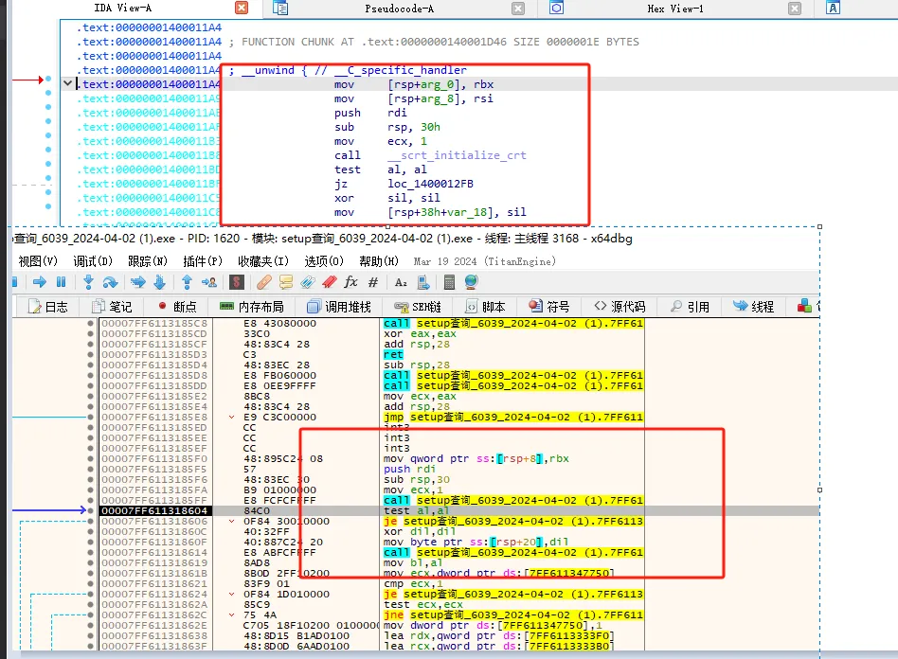Toggle breakpoint dot at address 00007FF611318614
The image size is (898, 659).
click(91, 552)
